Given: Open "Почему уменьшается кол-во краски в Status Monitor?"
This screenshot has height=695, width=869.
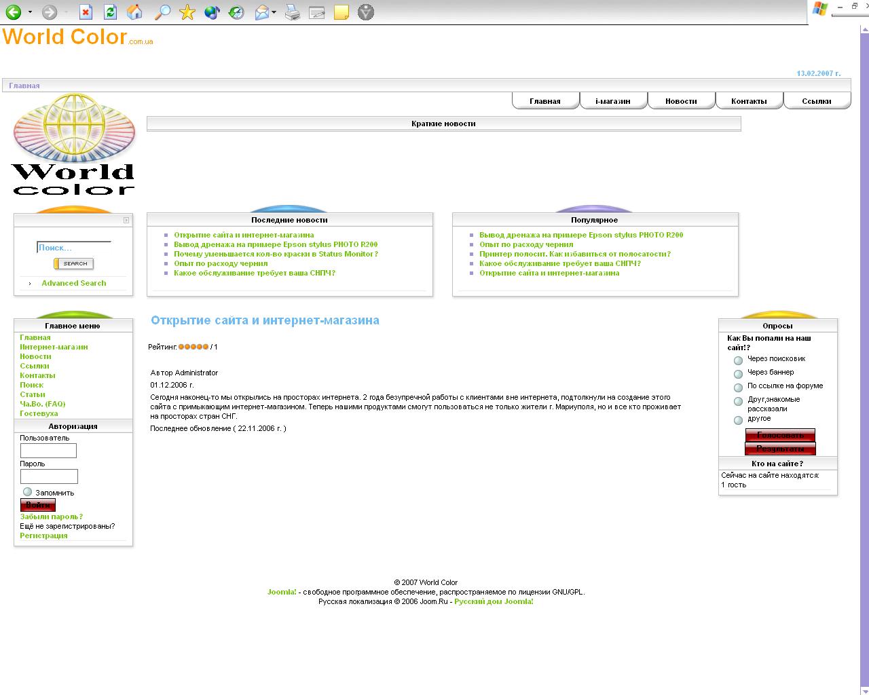Looking at the screenshot, I should point(276,254).
